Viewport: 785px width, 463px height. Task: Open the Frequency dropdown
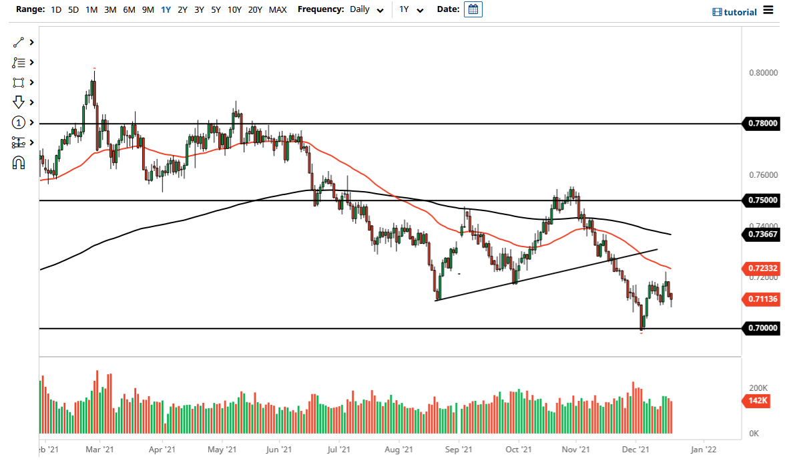coord(366,10)
